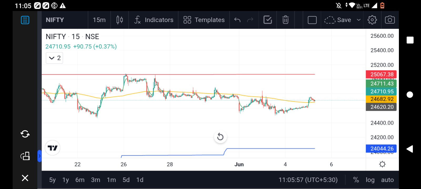This screenshot has height=189, width=421.
Task: Click the 25600.00 price scale label
Action: click(382, 36)
